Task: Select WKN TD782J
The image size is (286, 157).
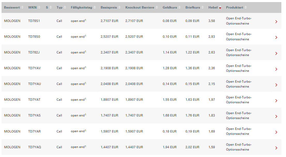Action: [34, 52]
